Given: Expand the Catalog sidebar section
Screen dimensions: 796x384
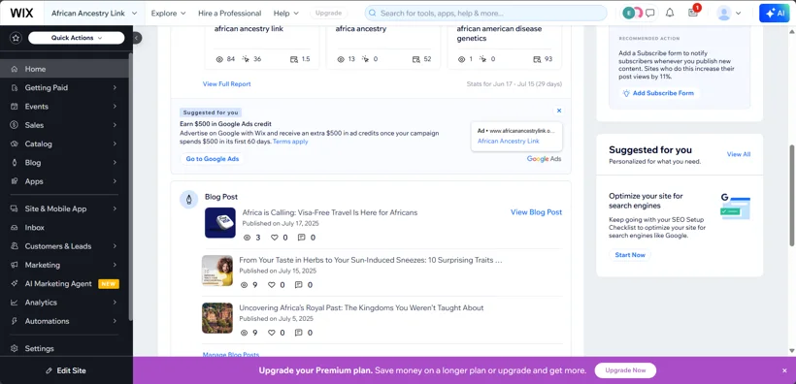Looking at the screenshot, I should pyautogui.click(x=64, y=144).
